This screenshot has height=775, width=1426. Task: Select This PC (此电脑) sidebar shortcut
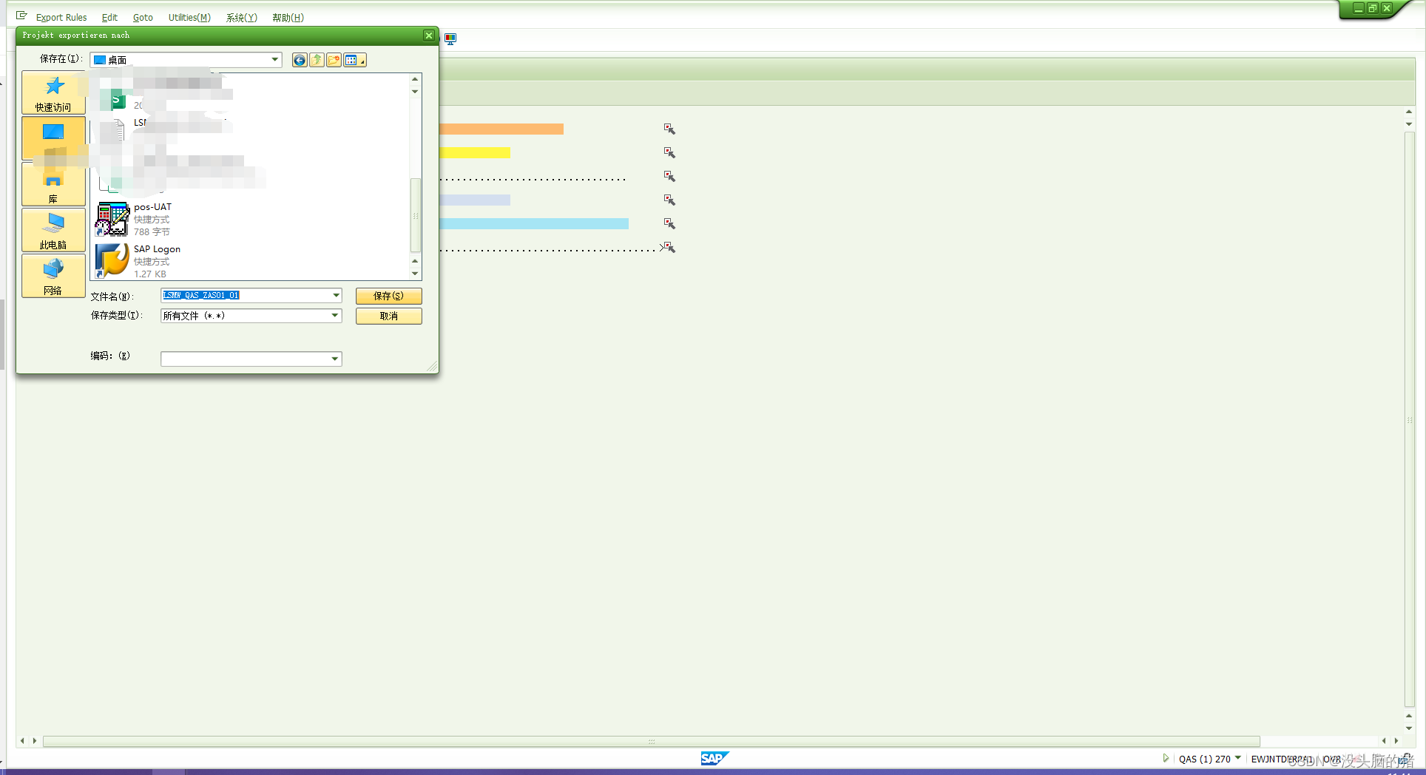[x=53, y=230]
